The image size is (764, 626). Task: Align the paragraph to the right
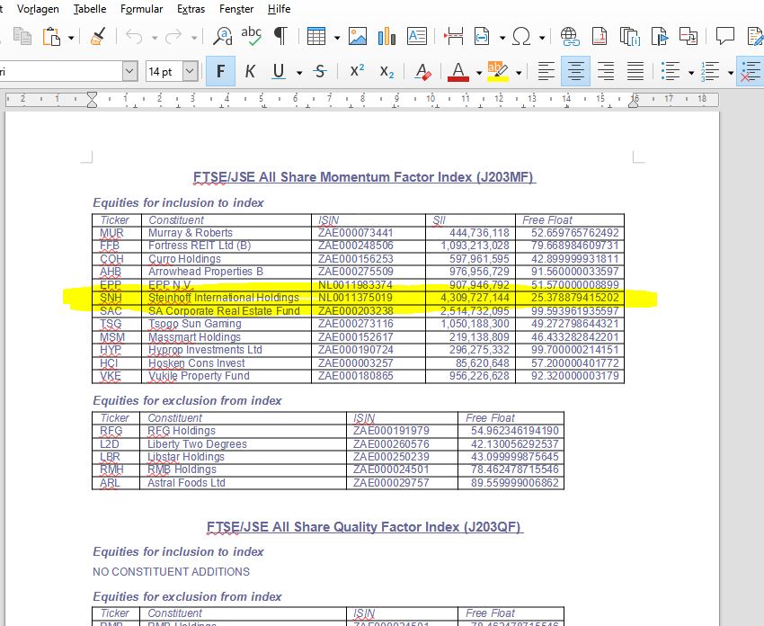click(x=606, y=72)
